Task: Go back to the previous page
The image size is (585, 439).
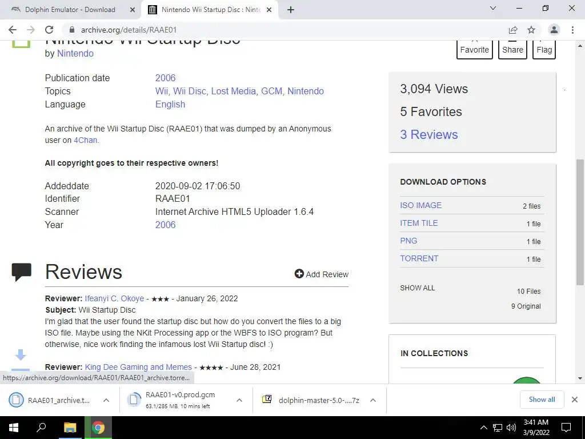Action: pos(13,30)
